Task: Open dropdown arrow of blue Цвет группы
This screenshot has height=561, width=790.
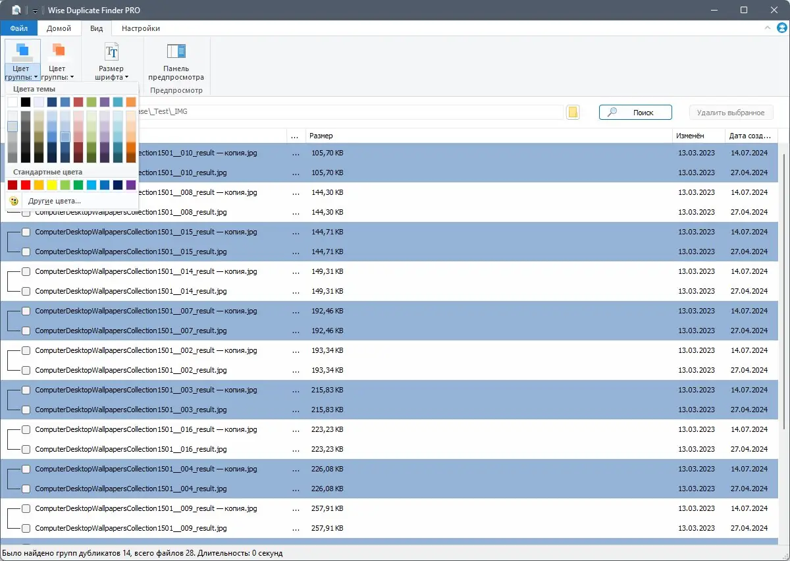Action: pos(36,78)
